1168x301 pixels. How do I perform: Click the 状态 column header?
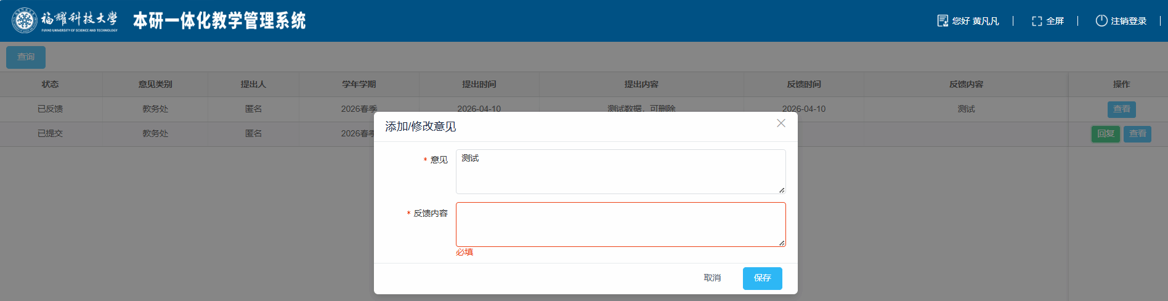click(51, 84)
